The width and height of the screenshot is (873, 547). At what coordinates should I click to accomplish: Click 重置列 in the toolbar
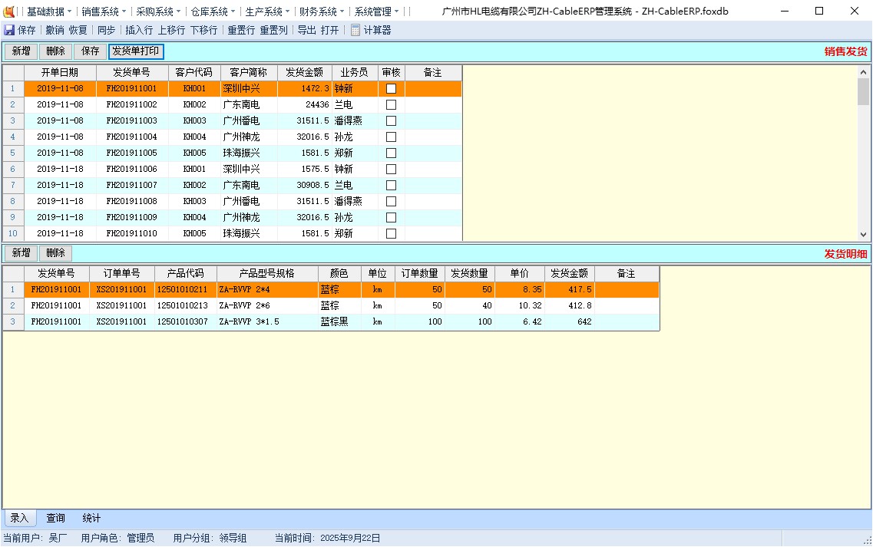pyautogui.click(x=273, y=30)
